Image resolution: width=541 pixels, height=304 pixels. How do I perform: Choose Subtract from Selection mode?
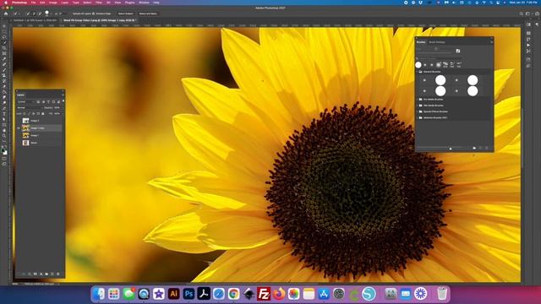click(40, 14)
